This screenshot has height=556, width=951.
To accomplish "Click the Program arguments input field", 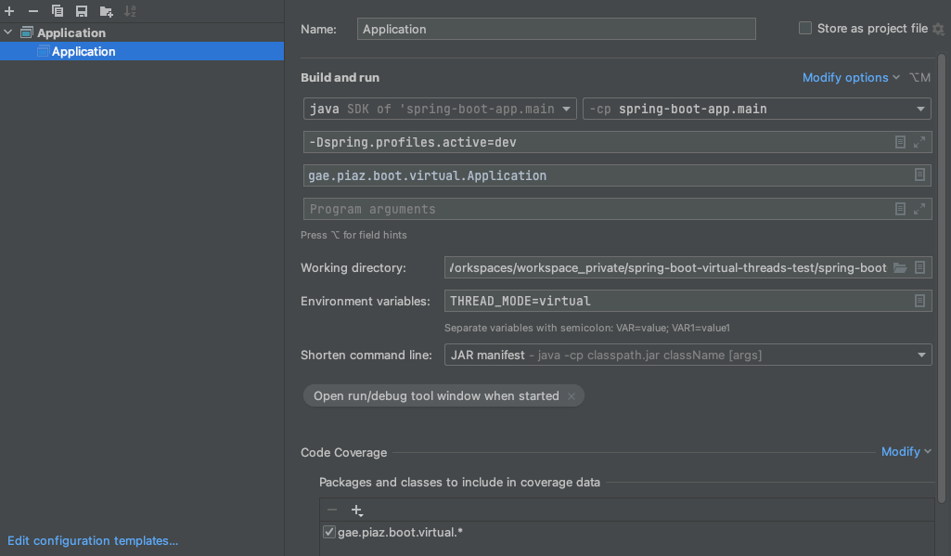I will tap(594, 209).
